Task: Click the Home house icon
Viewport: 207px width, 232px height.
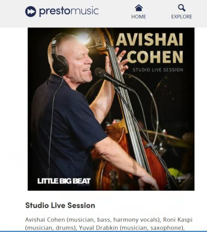Action: point(139,8)
